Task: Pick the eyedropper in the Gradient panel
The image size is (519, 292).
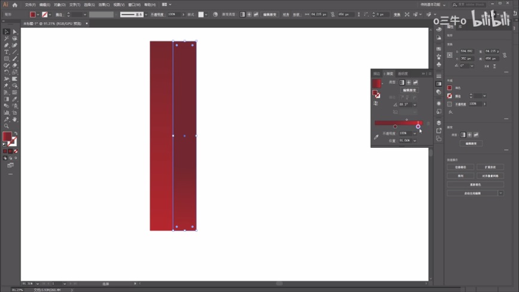Action: click(x=376, y=136)
